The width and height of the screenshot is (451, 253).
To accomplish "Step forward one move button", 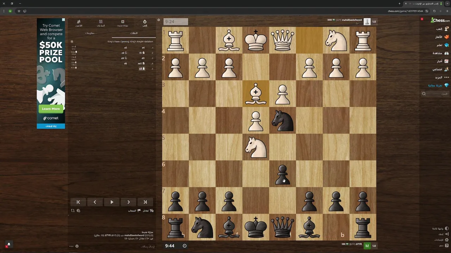I will click(x=129, y=202).
